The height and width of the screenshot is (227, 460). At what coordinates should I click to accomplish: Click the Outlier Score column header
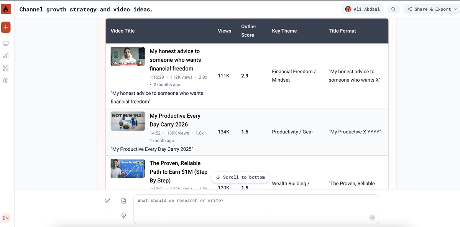pos(248,31)
